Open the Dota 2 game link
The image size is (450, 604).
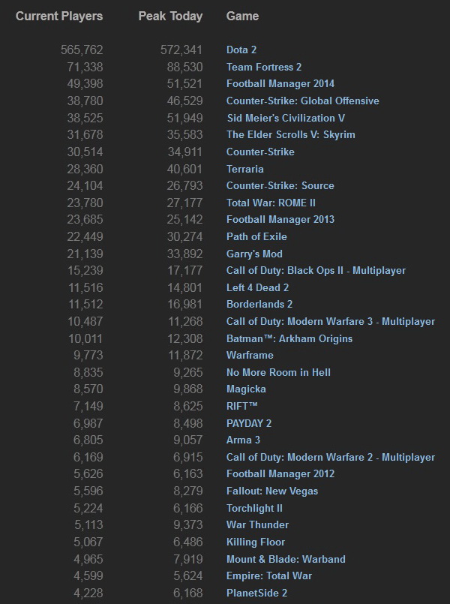click(x=241, y=50)
